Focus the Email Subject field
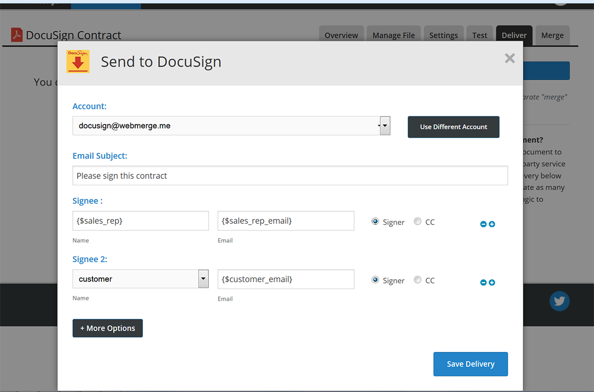This screenshot has width=594, height=392. [290, 175]
